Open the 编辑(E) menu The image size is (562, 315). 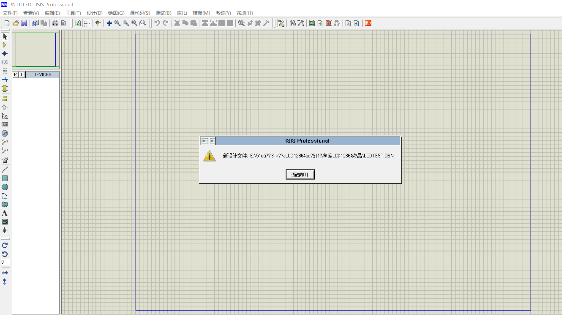point(52,13)
